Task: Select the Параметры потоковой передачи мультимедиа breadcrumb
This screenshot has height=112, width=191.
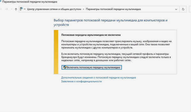Action: (113, 9)
